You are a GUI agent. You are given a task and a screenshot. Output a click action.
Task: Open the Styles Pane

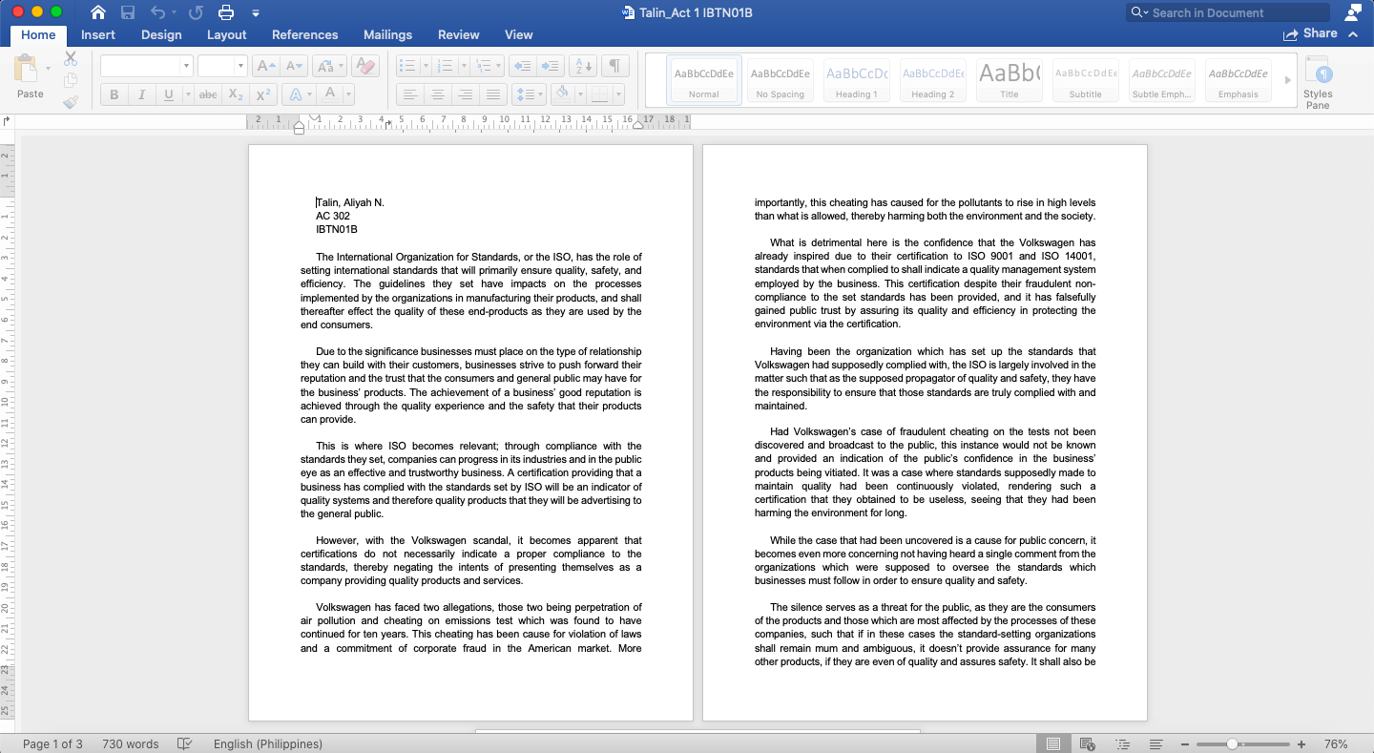pos(1318,82)
